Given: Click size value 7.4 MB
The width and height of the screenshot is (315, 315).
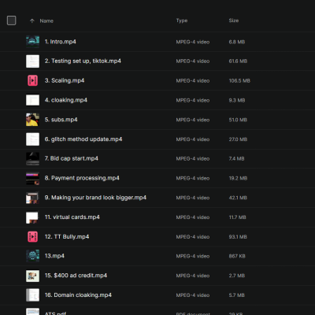Looking at the screenshot, I should (236, 159).
